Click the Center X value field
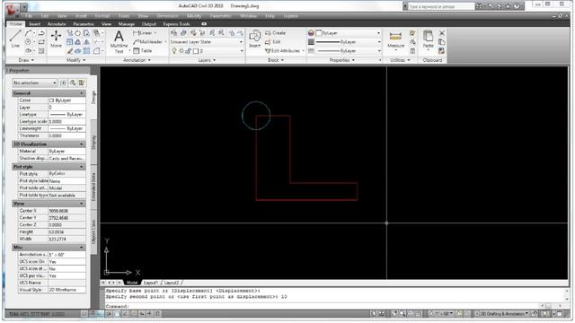 (66, 211)
